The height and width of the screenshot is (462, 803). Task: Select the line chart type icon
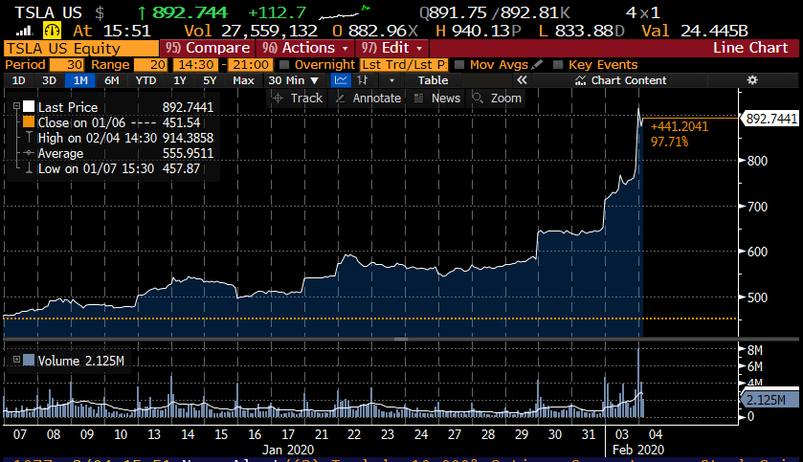click(x=341, y=80)
